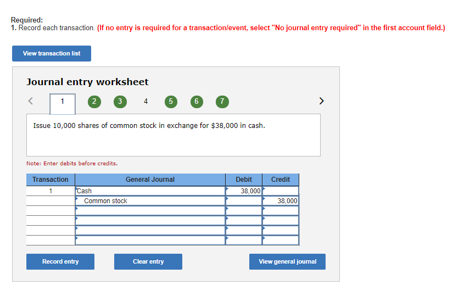Select the Cash account field
Image resolution: width=470 pixels, height=296 pixels.
(150, 191)
